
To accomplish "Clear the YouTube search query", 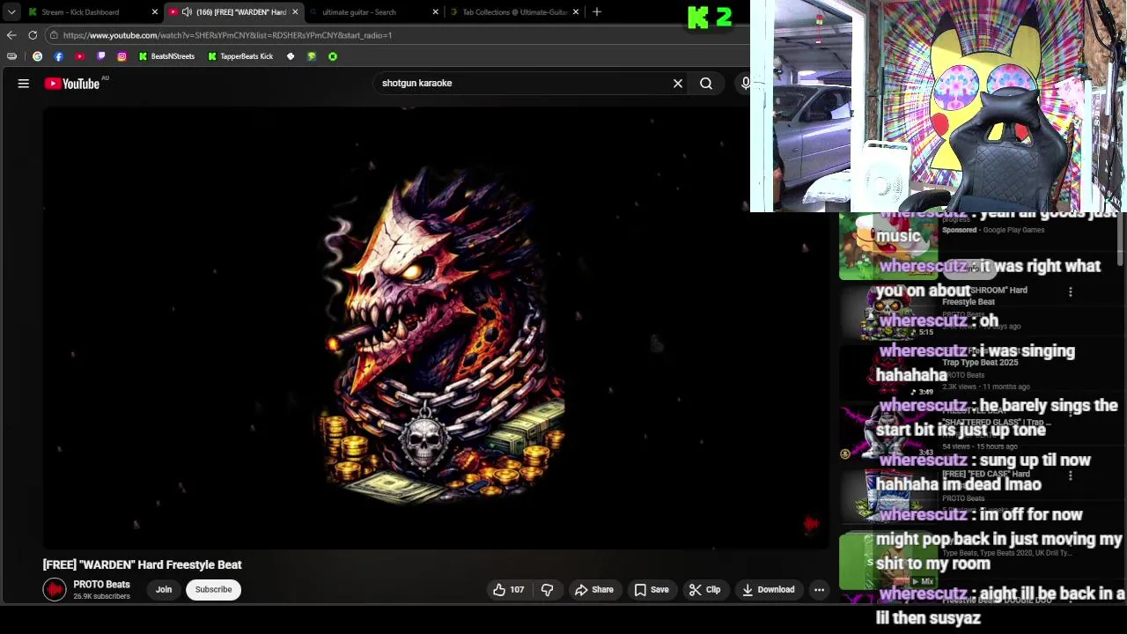I will click(x=678, y=84).
